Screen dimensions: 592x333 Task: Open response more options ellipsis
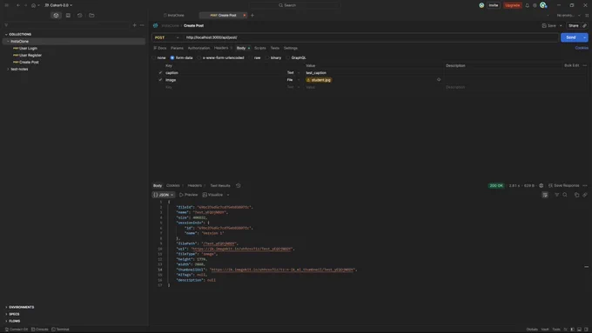click(x=585, y=185)
